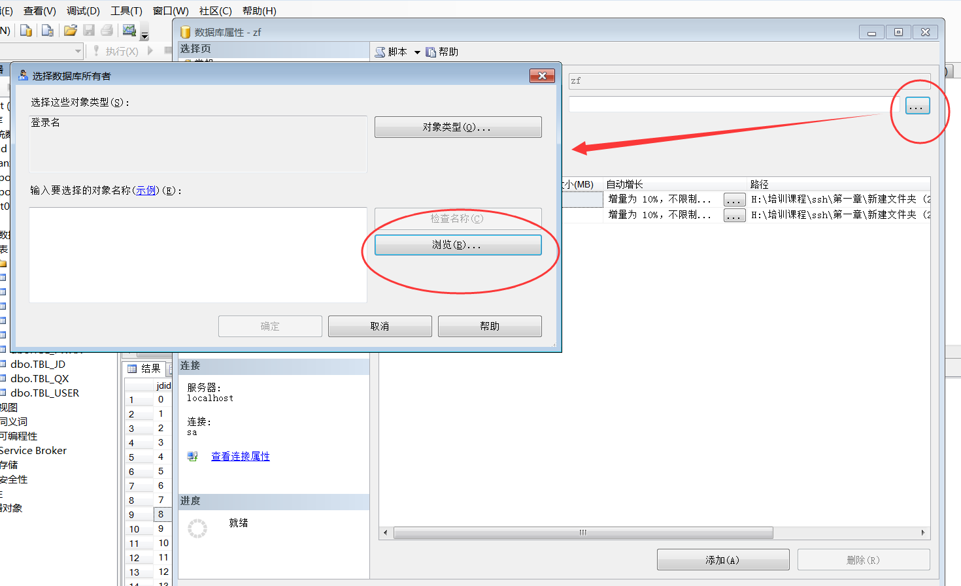
Task: Click the 路径 column header
Action: pyautogui.click(x=839, y=184)
